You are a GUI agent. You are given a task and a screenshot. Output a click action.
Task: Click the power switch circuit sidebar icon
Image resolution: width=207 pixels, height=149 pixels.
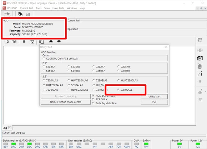click(x=200, y=74)
